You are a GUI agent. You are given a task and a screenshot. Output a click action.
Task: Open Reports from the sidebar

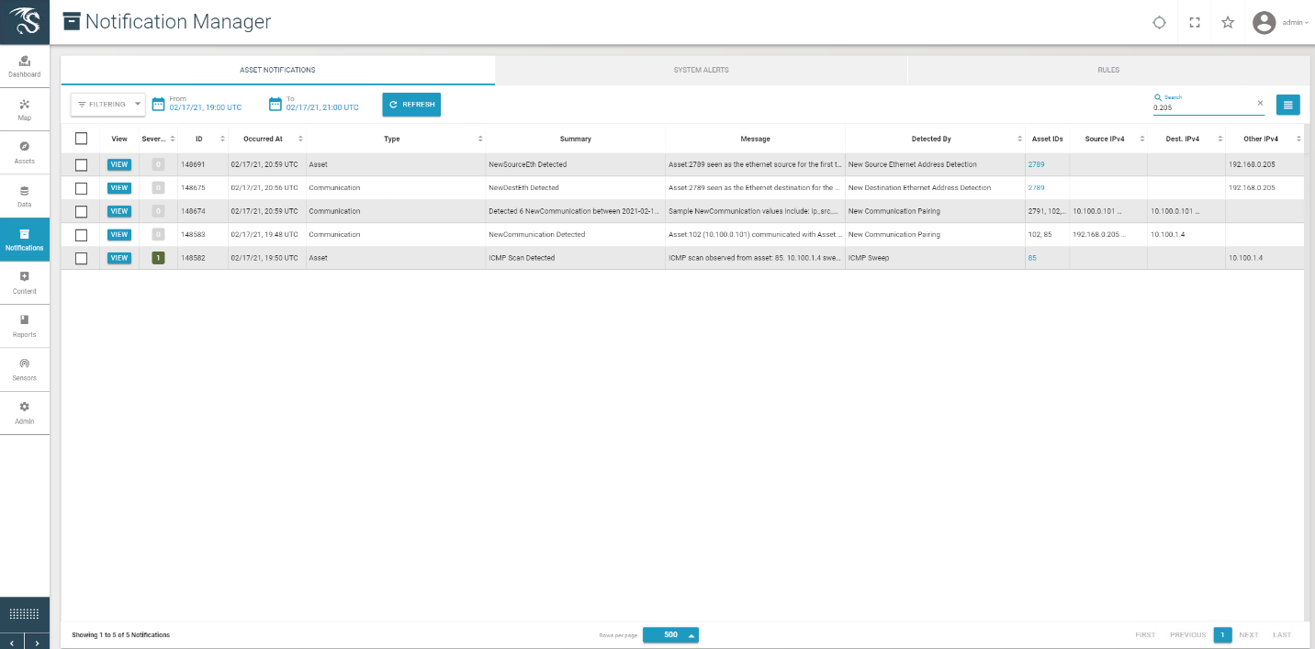coord(25,326)
